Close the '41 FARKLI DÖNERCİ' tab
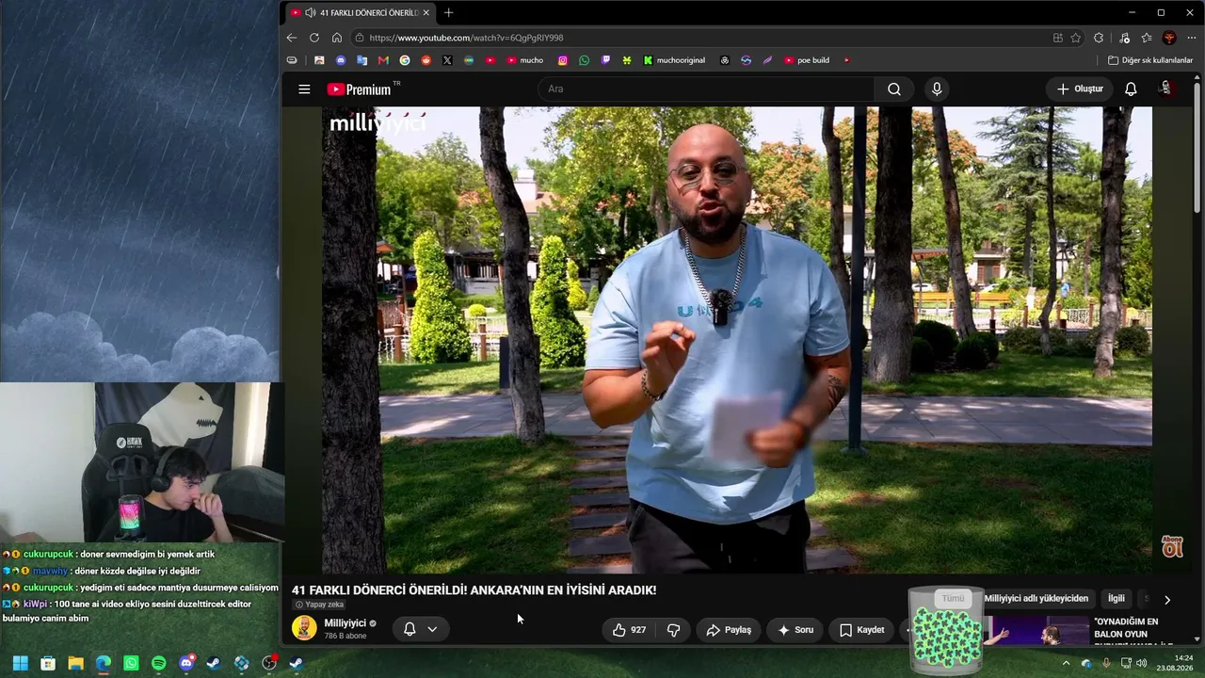The image size is (1205, 678). tap(426, 12)
